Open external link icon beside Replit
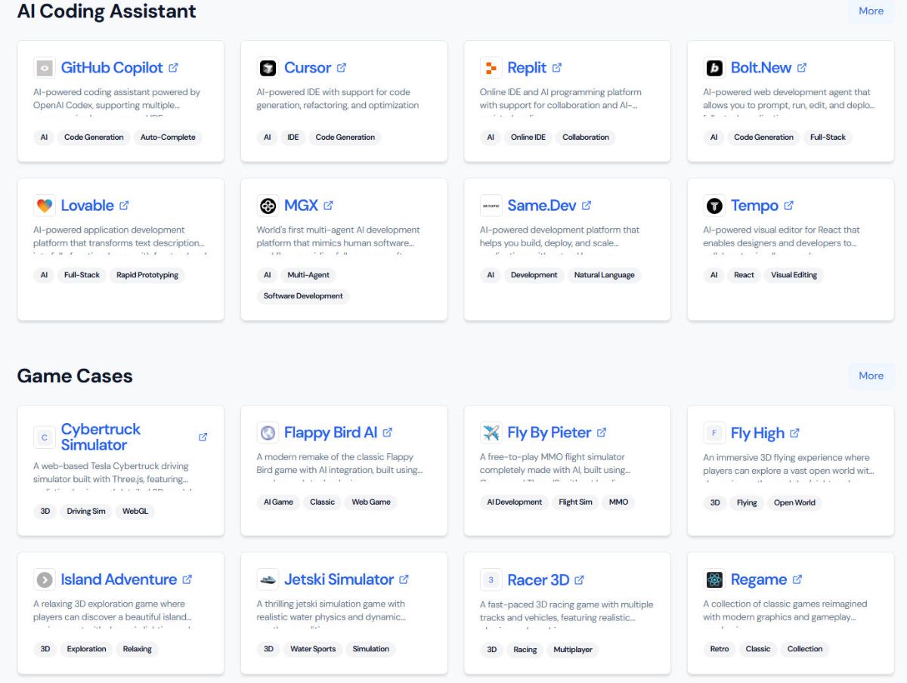The height and width of the screenshot is (683, 907). [x=557, y=67]
